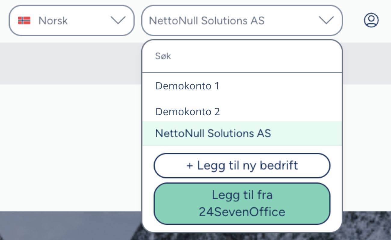Focus the Søk search field

click(242, 56)
